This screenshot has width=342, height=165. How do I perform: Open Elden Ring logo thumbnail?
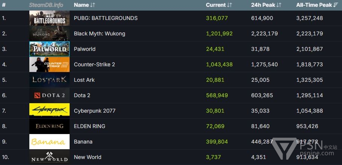[x=50, y=126]
